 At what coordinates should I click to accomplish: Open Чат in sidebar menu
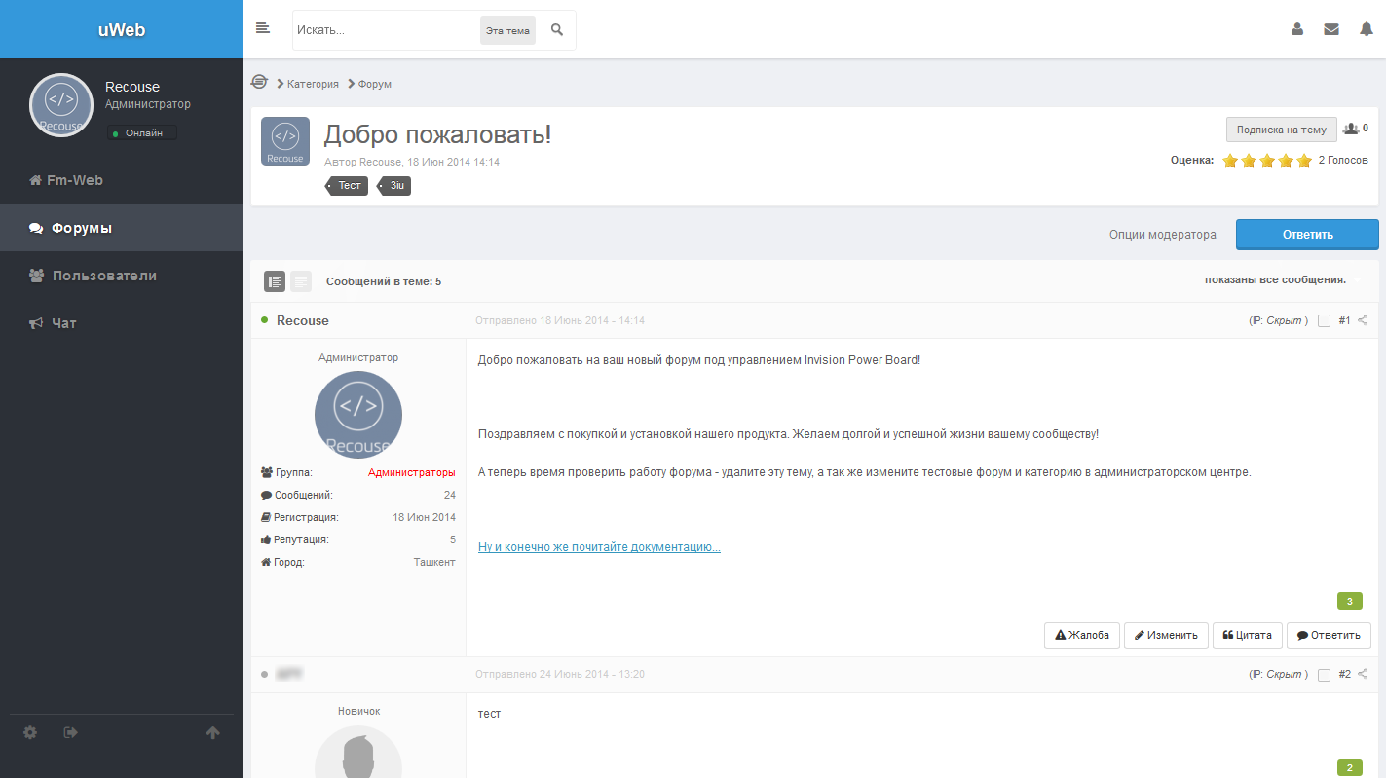coord(122,323)
